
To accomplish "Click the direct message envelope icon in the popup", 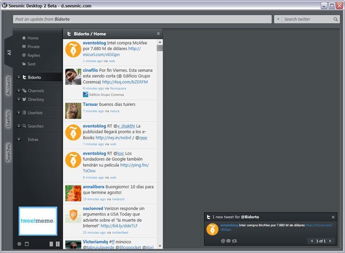I will 228,241.
